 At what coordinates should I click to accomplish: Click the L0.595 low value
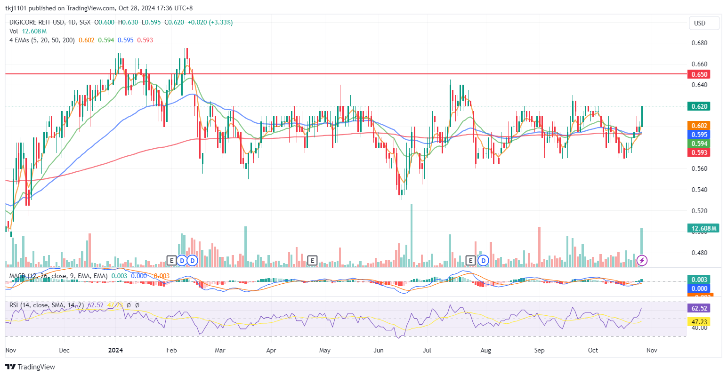coord(151,22)
